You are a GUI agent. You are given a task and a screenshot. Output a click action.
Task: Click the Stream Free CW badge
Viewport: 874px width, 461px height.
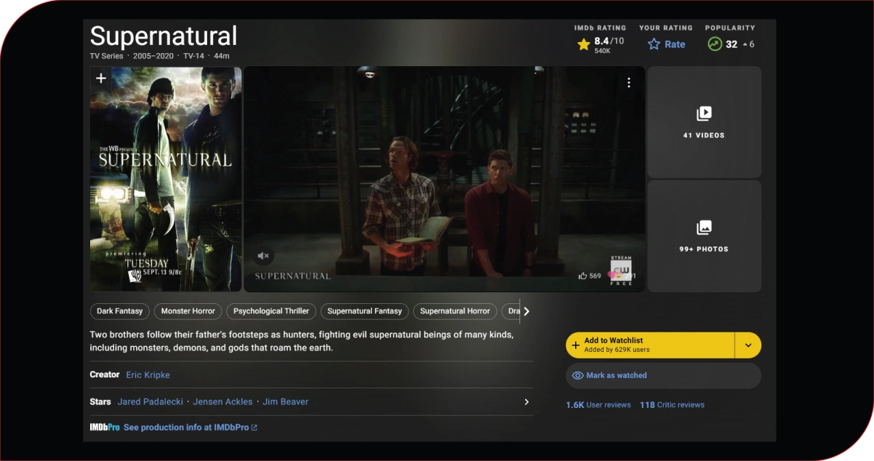pyautogui.click(x=621, y=270)
